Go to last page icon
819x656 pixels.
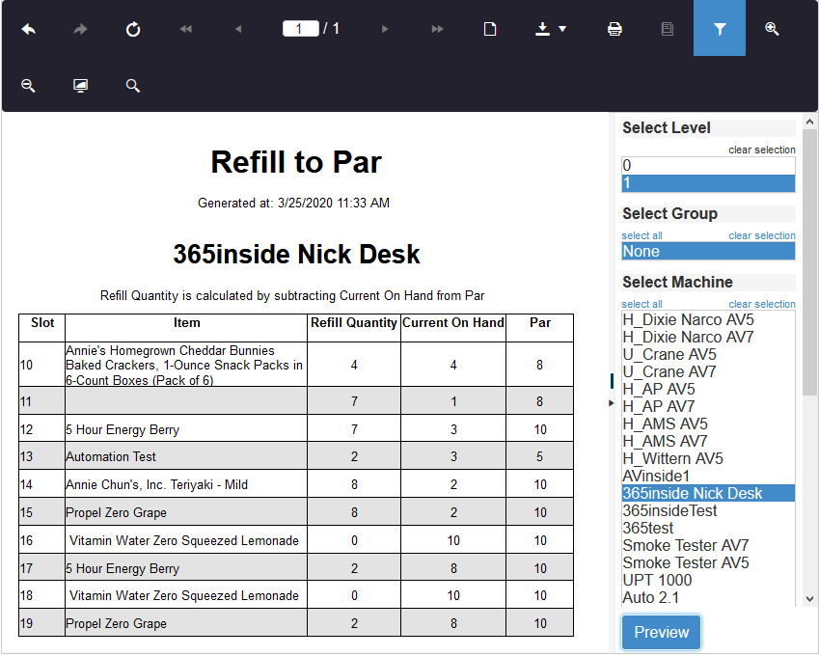437,29
